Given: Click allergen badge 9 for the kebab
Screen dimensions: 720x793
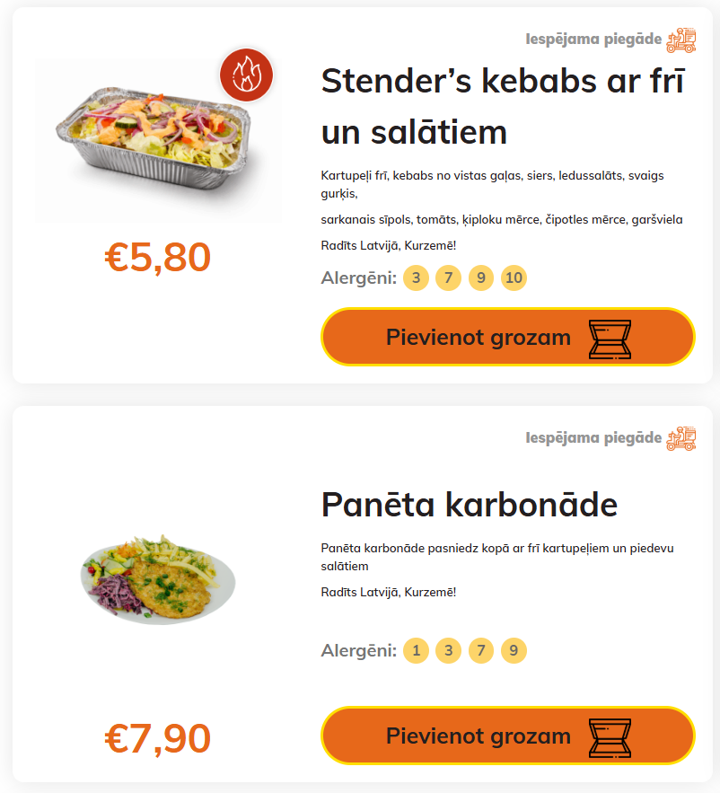Looking at the screenshot, I should [x=481, y=278].
